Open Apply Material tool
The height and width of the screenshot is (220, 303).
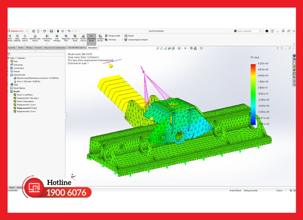[17, 38]
